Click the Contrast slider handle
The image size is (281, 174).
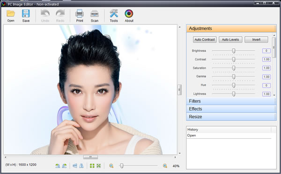234,60
